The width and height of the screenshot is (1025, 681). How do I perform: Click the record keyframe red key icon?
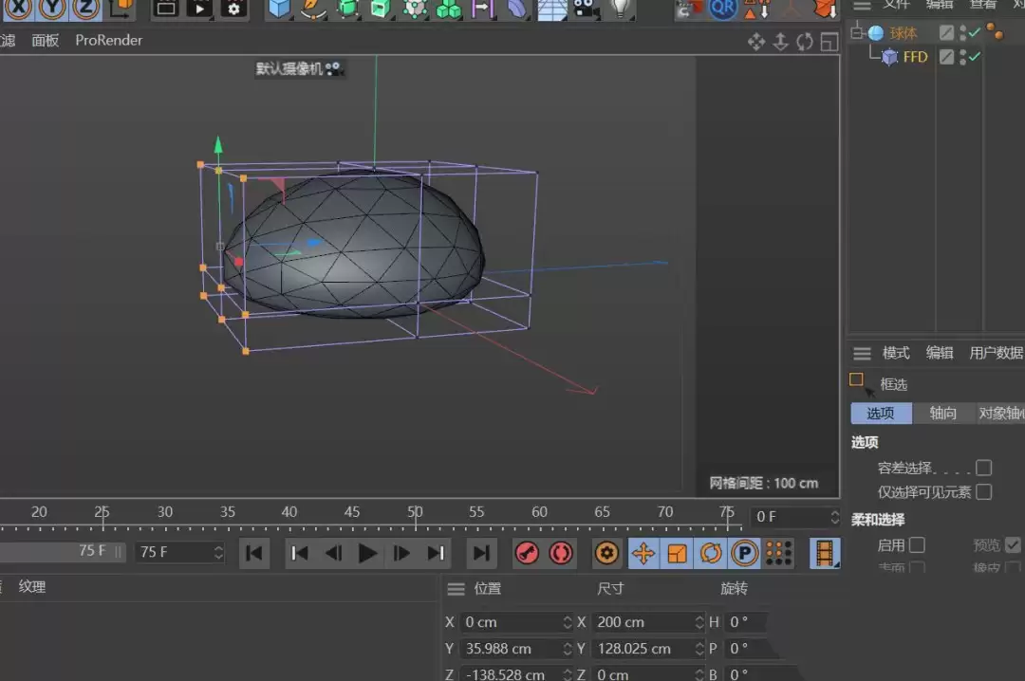pyautogui.click(x=528, y=553)
